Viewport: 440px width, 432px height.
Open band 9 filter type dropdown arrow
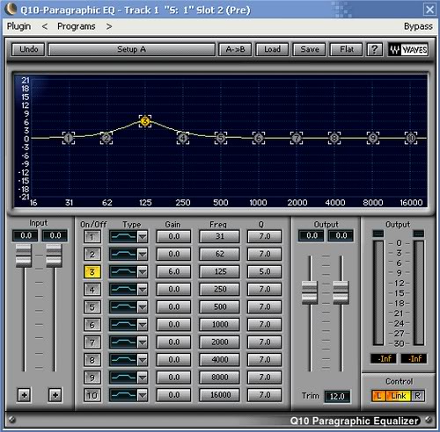[143, 378]
